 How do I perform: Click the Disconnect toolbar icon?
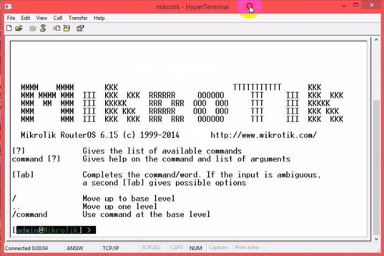click(43, 28)
